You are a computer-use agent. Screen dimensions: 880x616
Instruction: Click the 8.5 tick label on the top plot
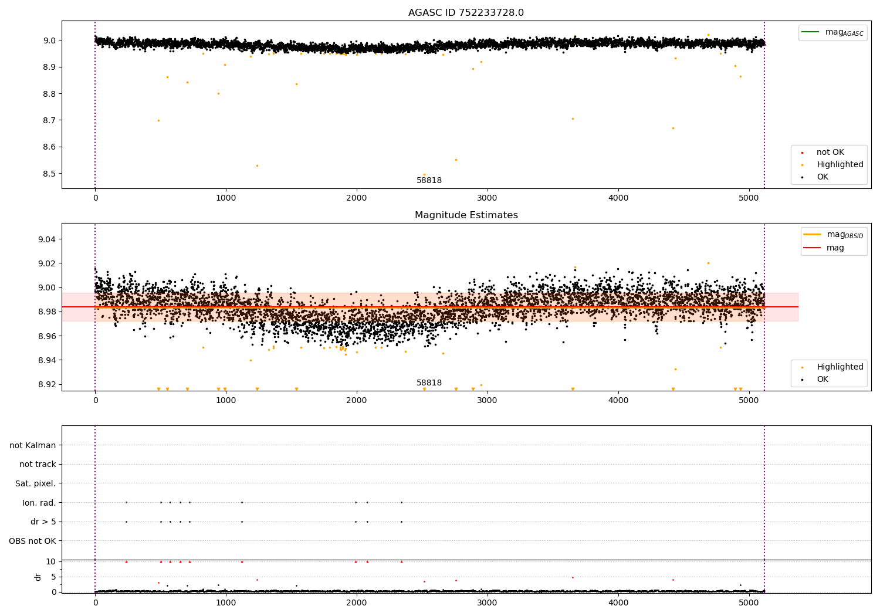click(50, 174)
